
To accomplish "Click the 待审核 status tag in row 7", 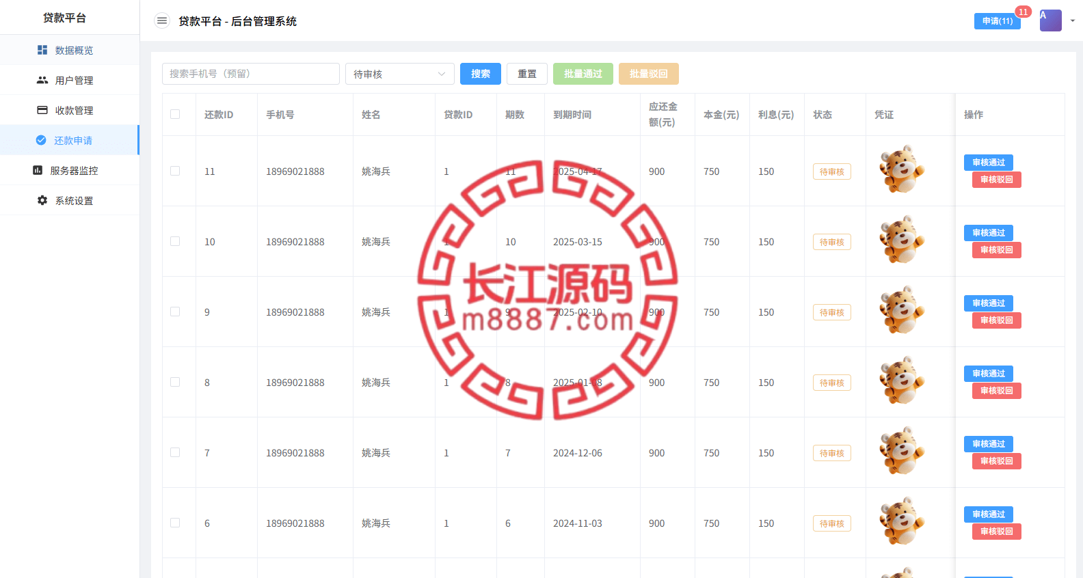I will pos(832,453).
